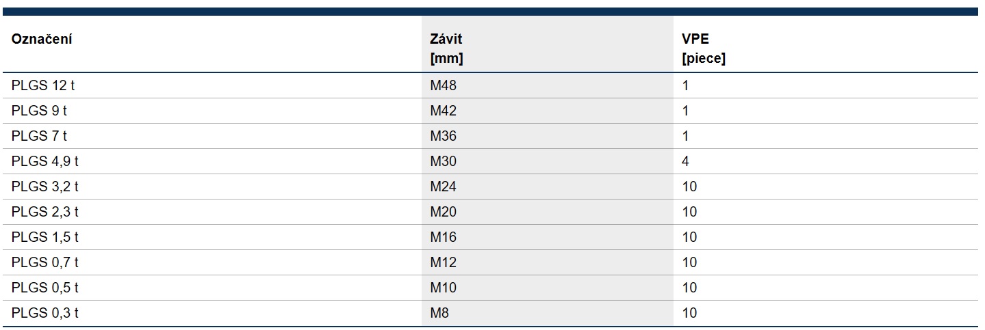Click the PLGS 7 t entry
This screenshot has width=985, height=330.
[x=39, y=136]
